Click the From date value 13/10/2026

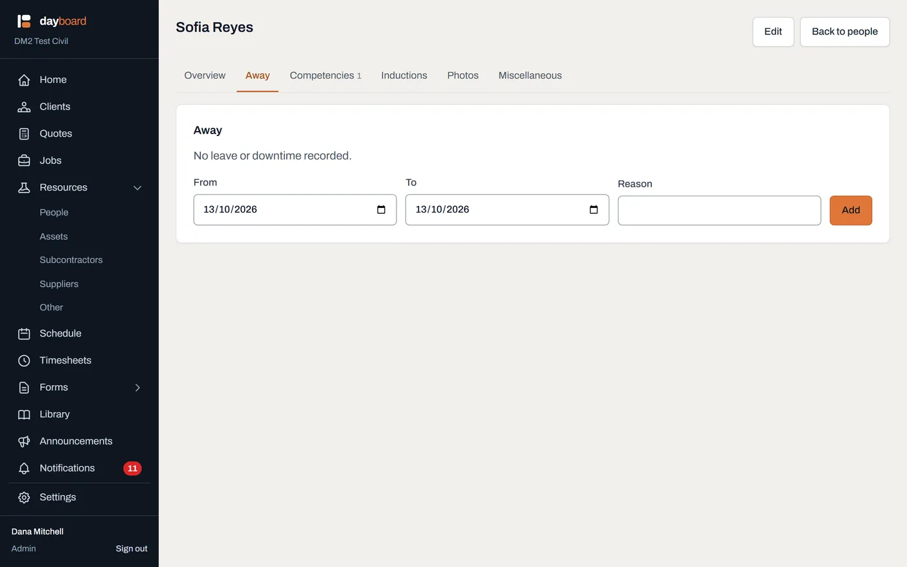pos(230,209)
